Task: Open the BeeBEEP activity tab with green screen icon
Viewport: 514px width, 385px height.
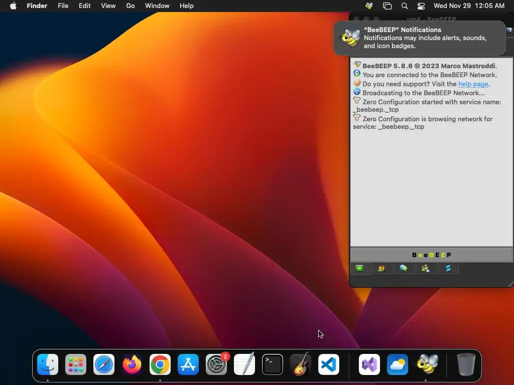Action: point(359,269)
